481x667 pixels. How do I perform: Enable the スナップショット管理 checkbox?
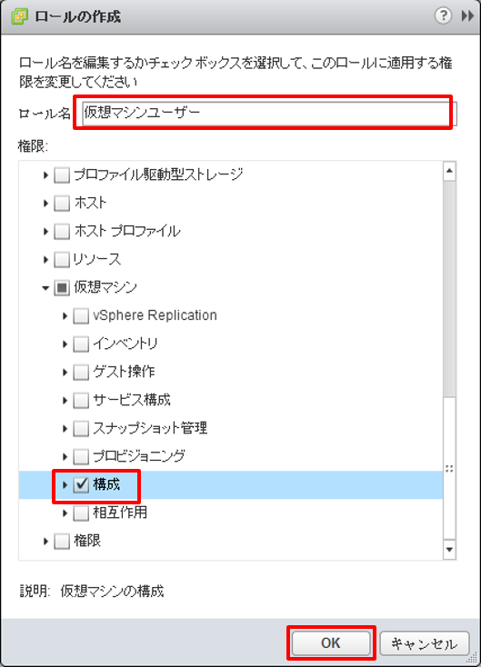[x=81, y=428]
